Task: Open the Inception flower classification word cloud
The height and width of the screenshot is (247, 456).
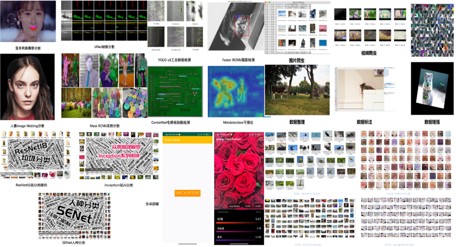Action: tap(119, 155)
